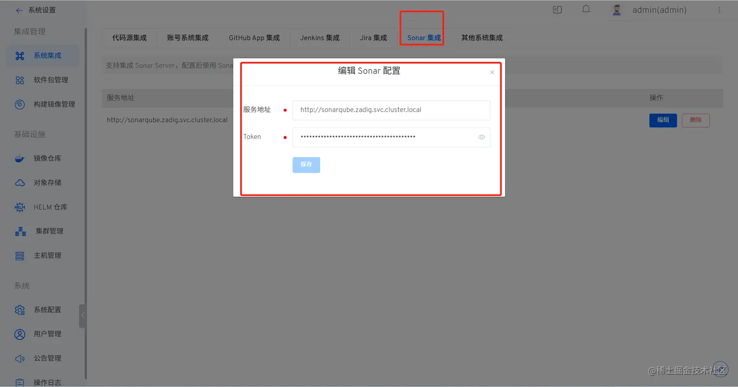Click the red 删除 button in table
Image resolution: width=738 pixels, height=387 pixels.
[696, 120]
